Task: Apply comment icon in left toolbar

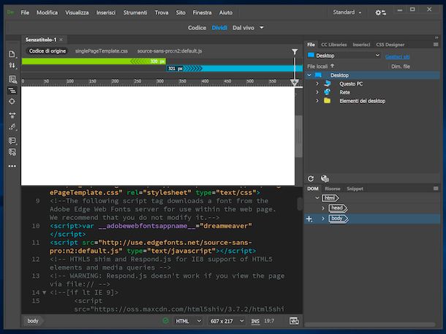Action: (12, 141)
